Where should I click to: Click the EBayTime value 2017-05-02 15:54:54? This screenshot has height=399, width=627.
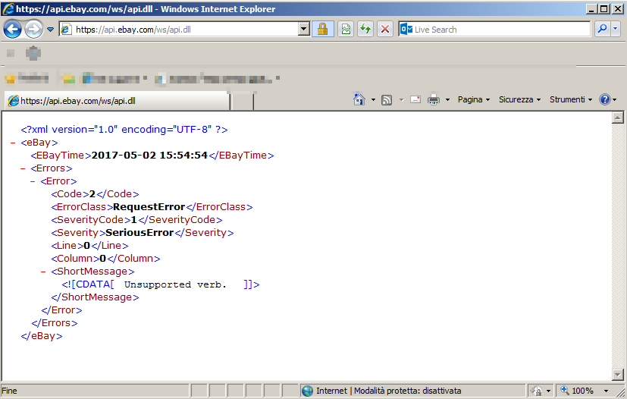pos(149,156)
